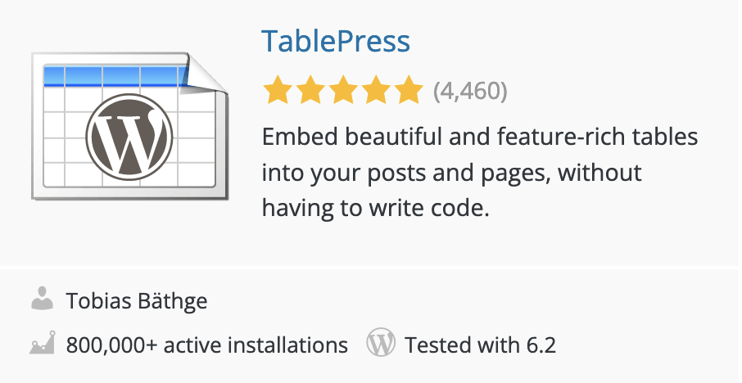Click the fifth rating star
Image resolution: width=742 pixels, height=383 pixels.
(x=406, y=91)
